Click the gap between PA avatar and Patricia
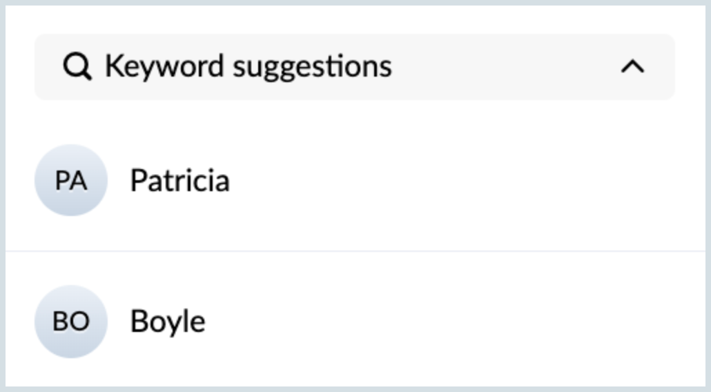711x392 pixels. 119,180
